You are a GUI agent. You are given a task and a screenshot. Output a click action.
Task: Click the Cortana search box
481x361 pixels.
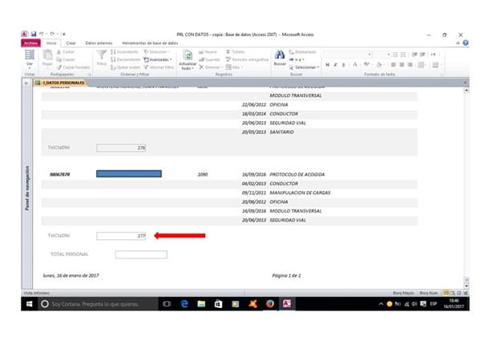96,304
